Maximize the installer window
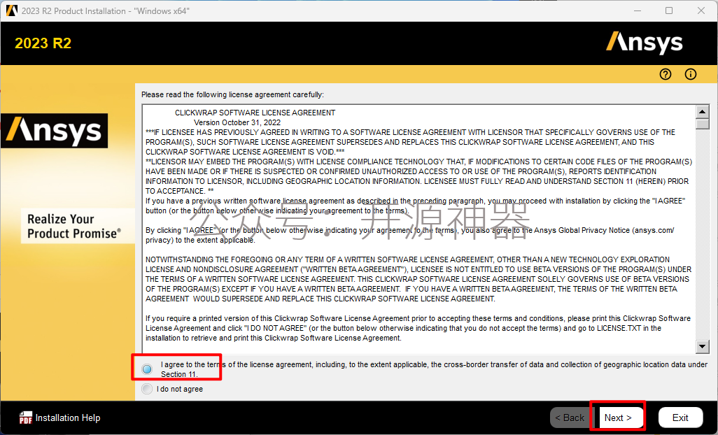The width and height of the screenshot is (718, 435). click(x=669, y=10)
